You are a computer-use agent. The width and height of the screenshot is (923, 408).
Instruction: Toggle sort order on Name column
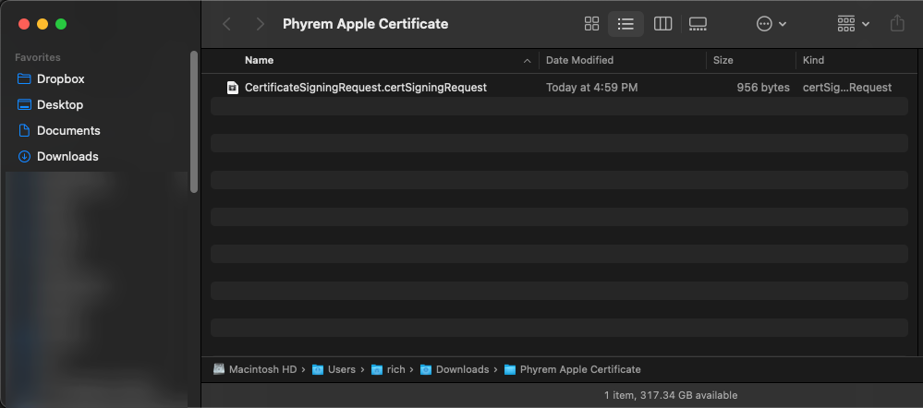point(370,60)
